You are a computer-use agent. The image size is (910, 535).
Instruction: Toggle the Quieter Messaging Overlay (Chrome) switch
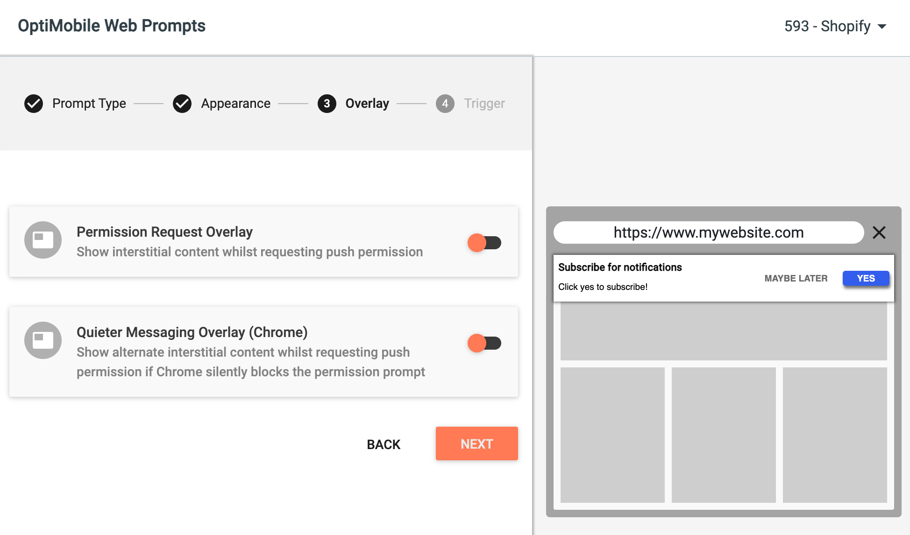pos(484,343)
